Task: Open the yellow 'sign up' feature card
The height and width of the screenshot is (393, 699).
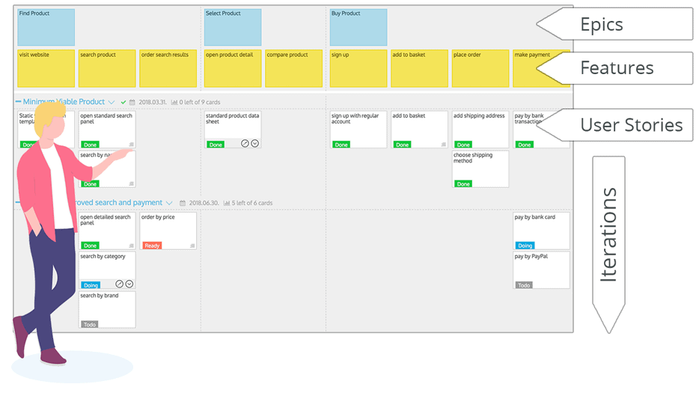Action: [358, 68]
